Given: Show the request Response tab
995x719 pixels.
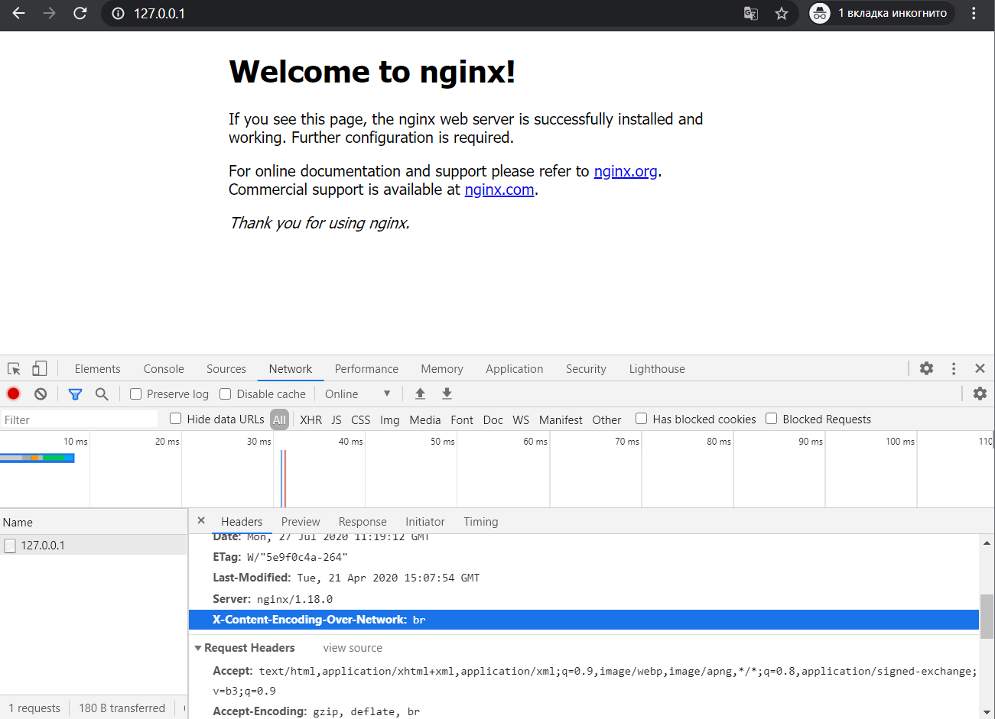Looking at the screenshot, I should pyautogui.click(x=363, y=521).
